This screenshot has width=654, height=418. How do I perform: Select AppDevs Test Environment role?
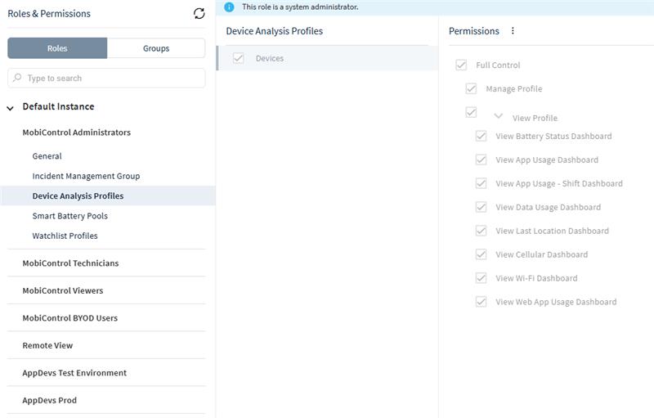pos(74,373)
